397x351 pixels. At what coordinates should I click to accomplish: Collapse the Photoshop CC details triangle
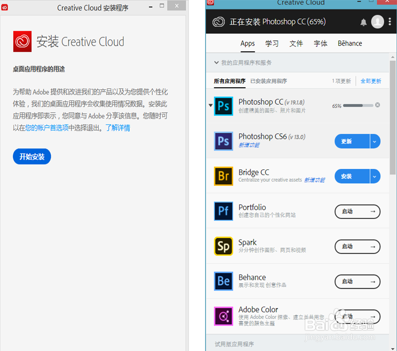click(210, 105)
